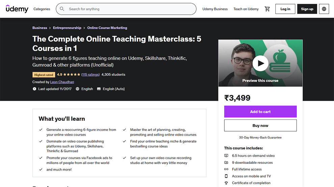Click checkmark next to 'Generate a reoccurring 6-figure income'
This screenshot has height=187, width=334.
[x=41, y=130]
